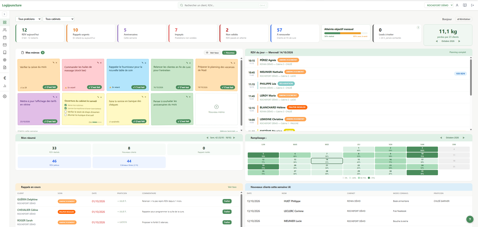
Task: Click Traiter for CHEVALIER Céline reminder
Action: tap(227, 212)
